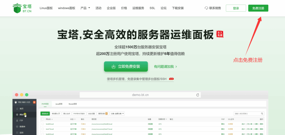Expand the 产品 dropdown menu

(x=85, y=8)
